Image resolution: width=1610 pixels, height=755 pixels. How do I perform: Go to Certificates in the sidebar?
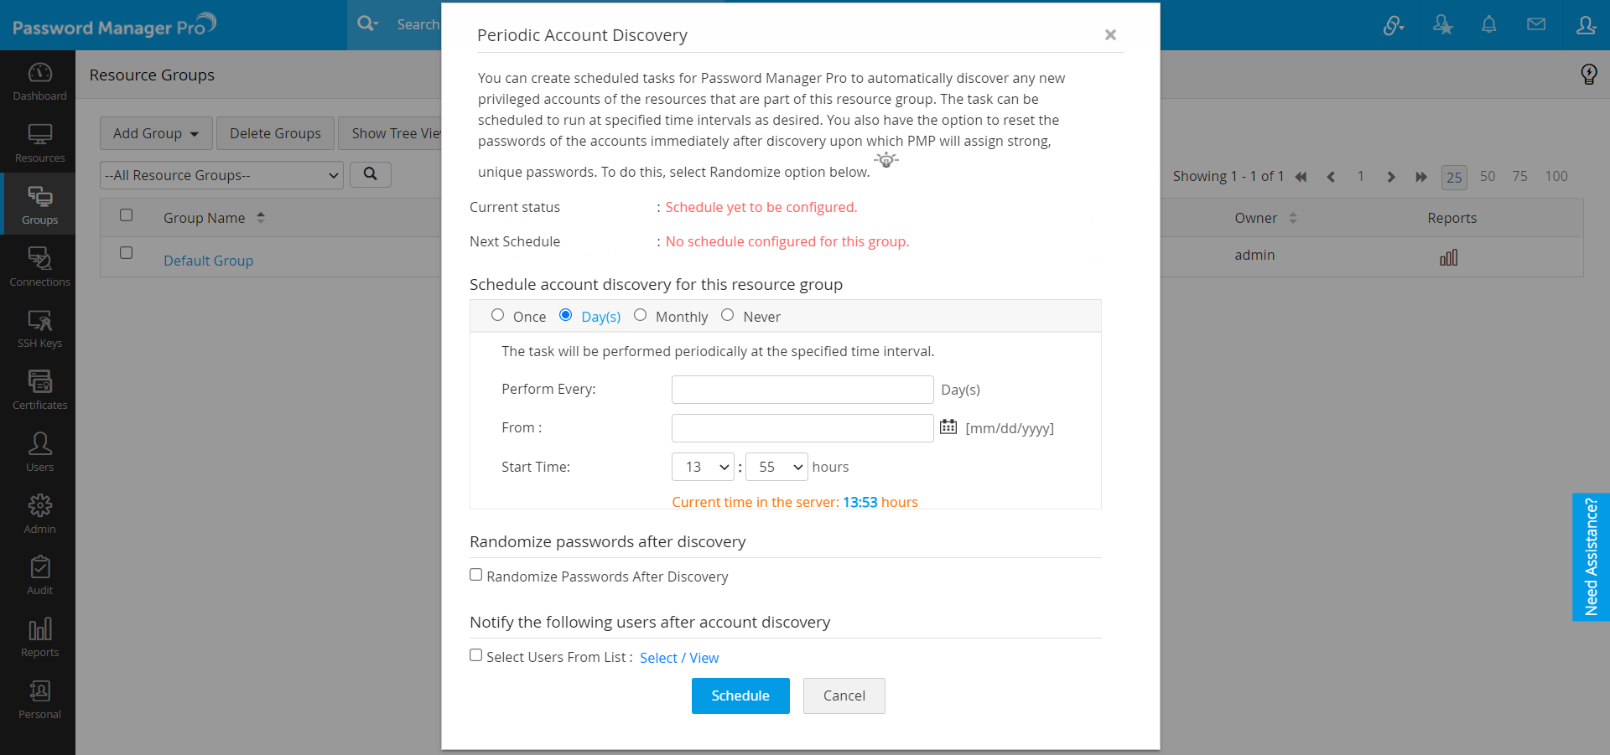pyautogui.click(x=39, y=390)
